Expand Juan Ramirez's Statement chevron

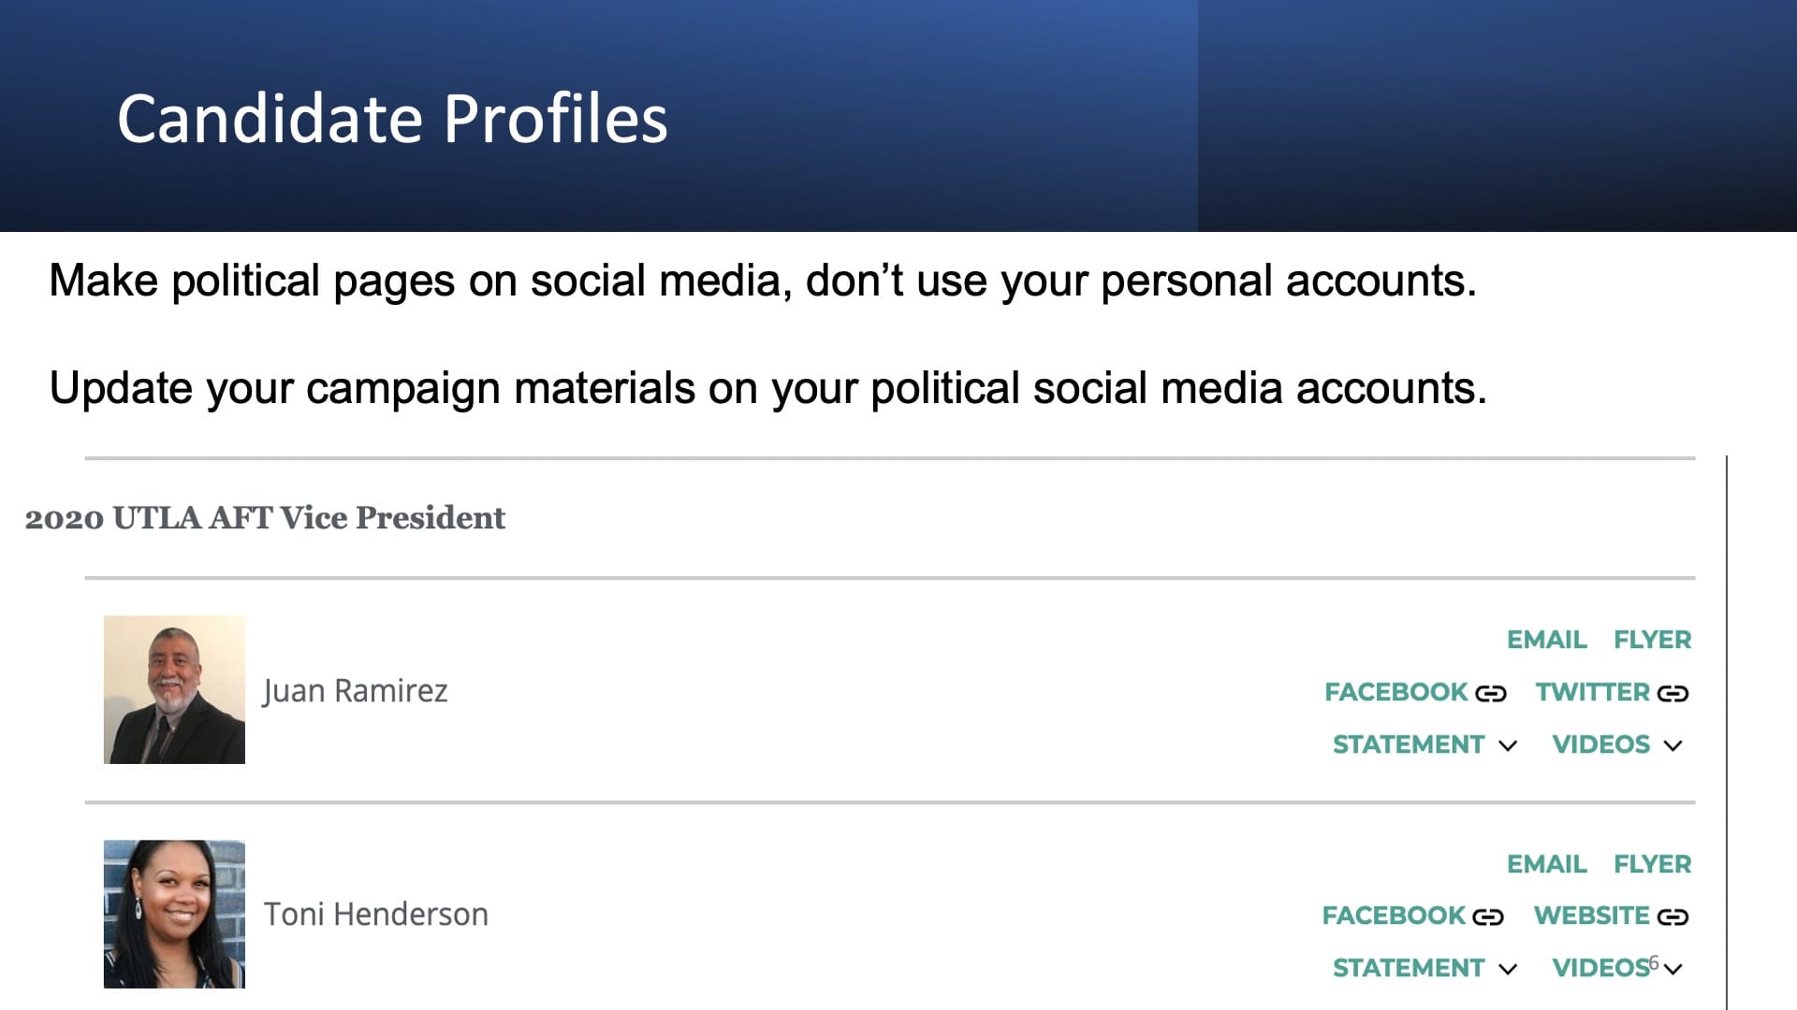[x=1508, y=745]
